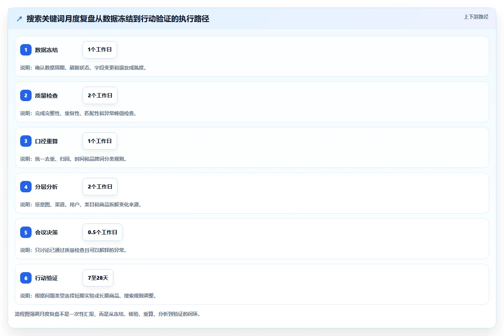Select the title 搜索关键词月度复盘 heading
Screen dimensions: 504x336
pos(118,19)
